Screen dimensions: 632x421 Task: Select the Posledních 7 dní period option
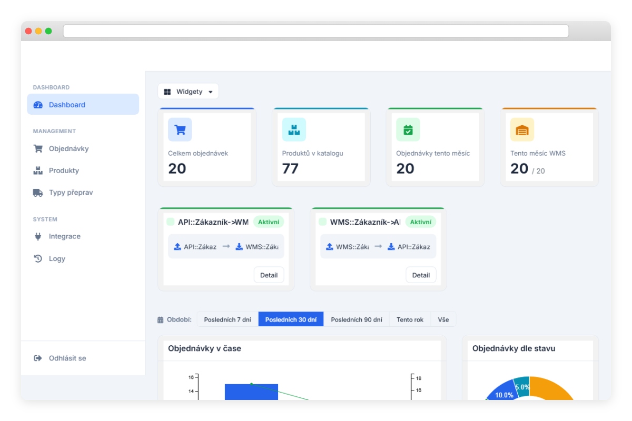point(228,319)
